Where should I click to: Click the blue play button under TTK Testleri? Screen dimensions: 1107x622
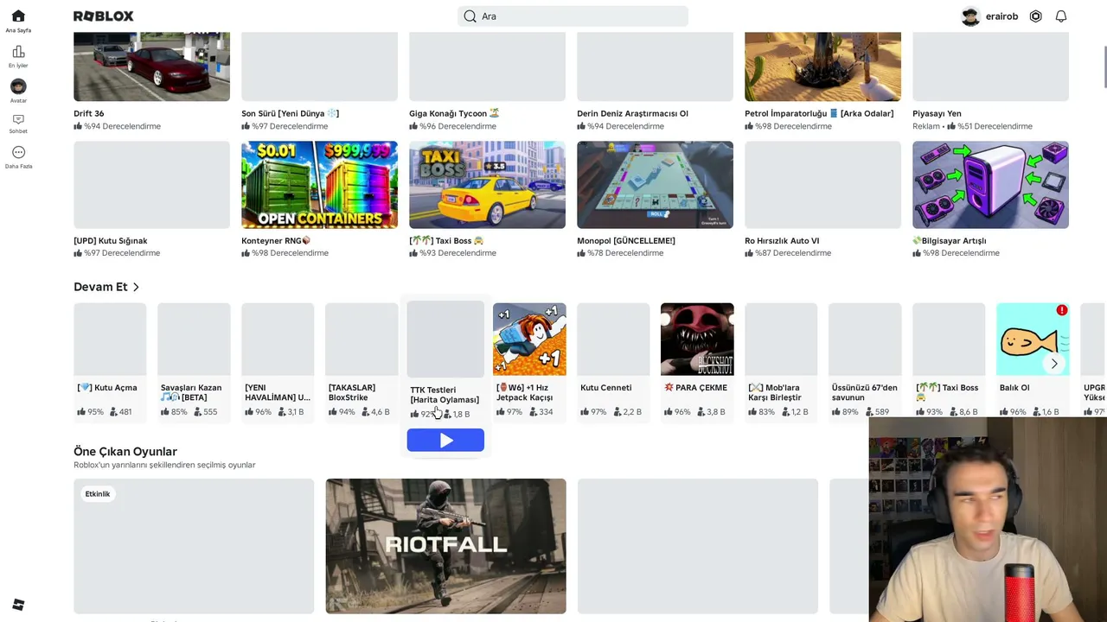coord(445,441)
